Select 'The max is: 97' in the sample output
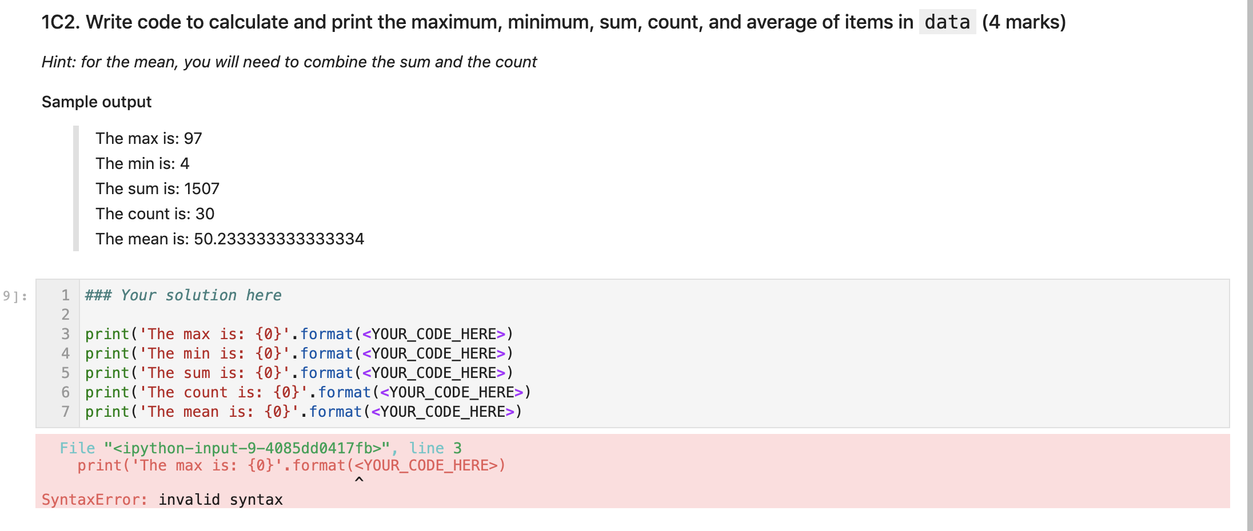This screenshot has width=1253, height=531. (149, 138)
